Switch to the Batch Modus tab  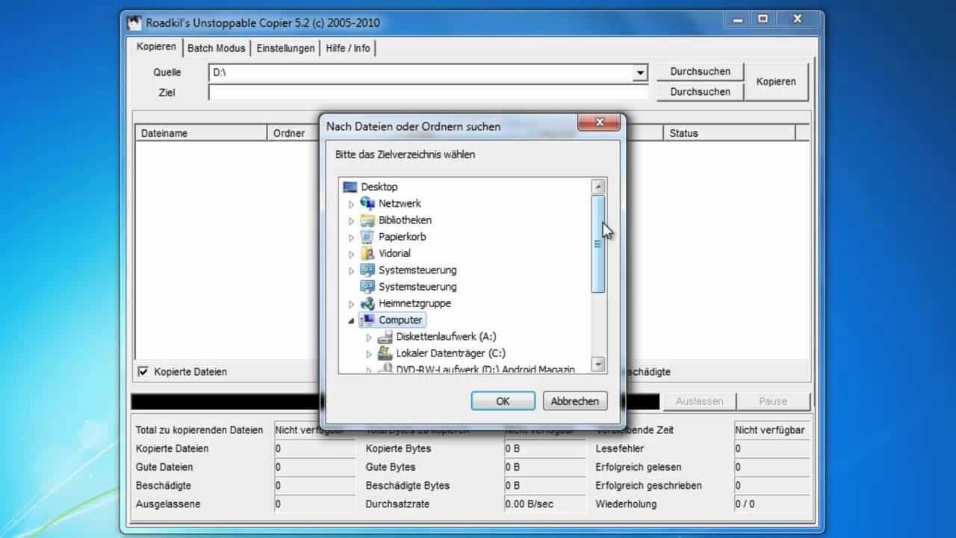(216, 48)
